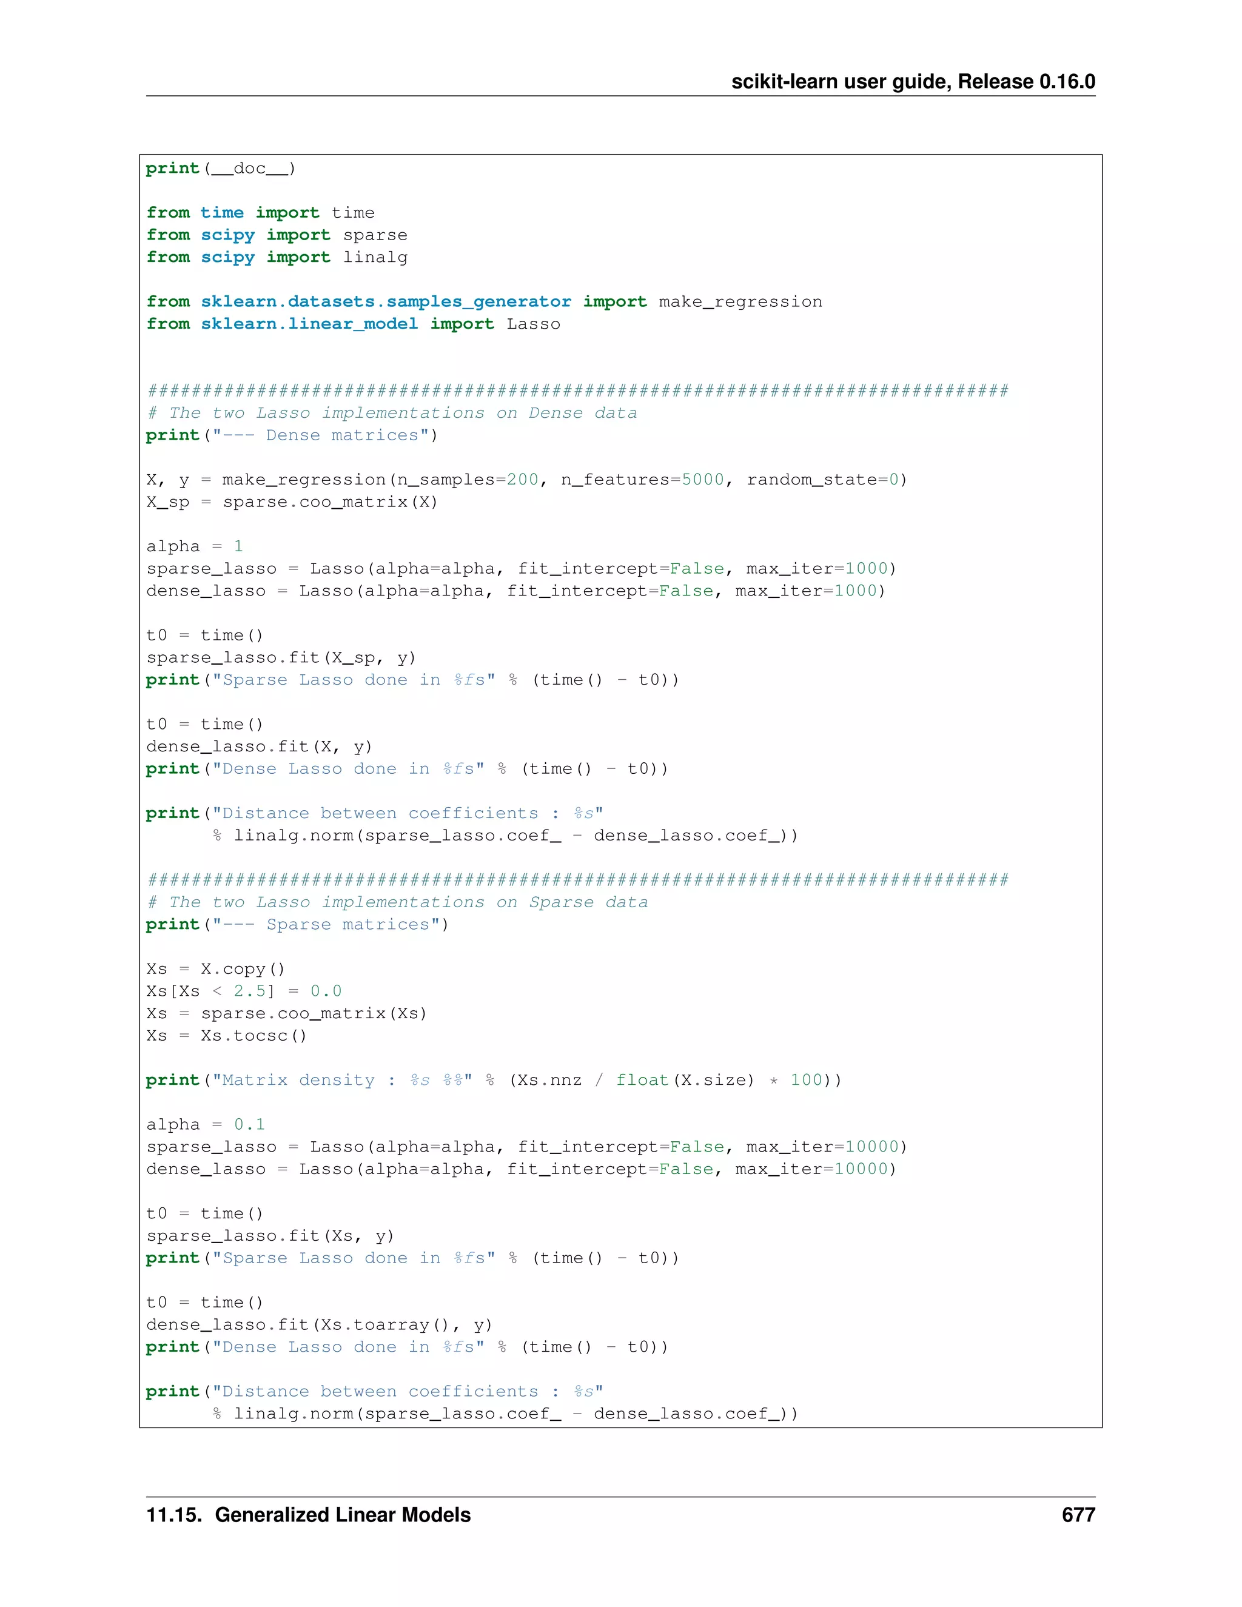This screenshot has width=1242, height=1607.
Task: Click the 'Xs[Xs < 2.5] = 0.0' line
Action: [244, 991]
